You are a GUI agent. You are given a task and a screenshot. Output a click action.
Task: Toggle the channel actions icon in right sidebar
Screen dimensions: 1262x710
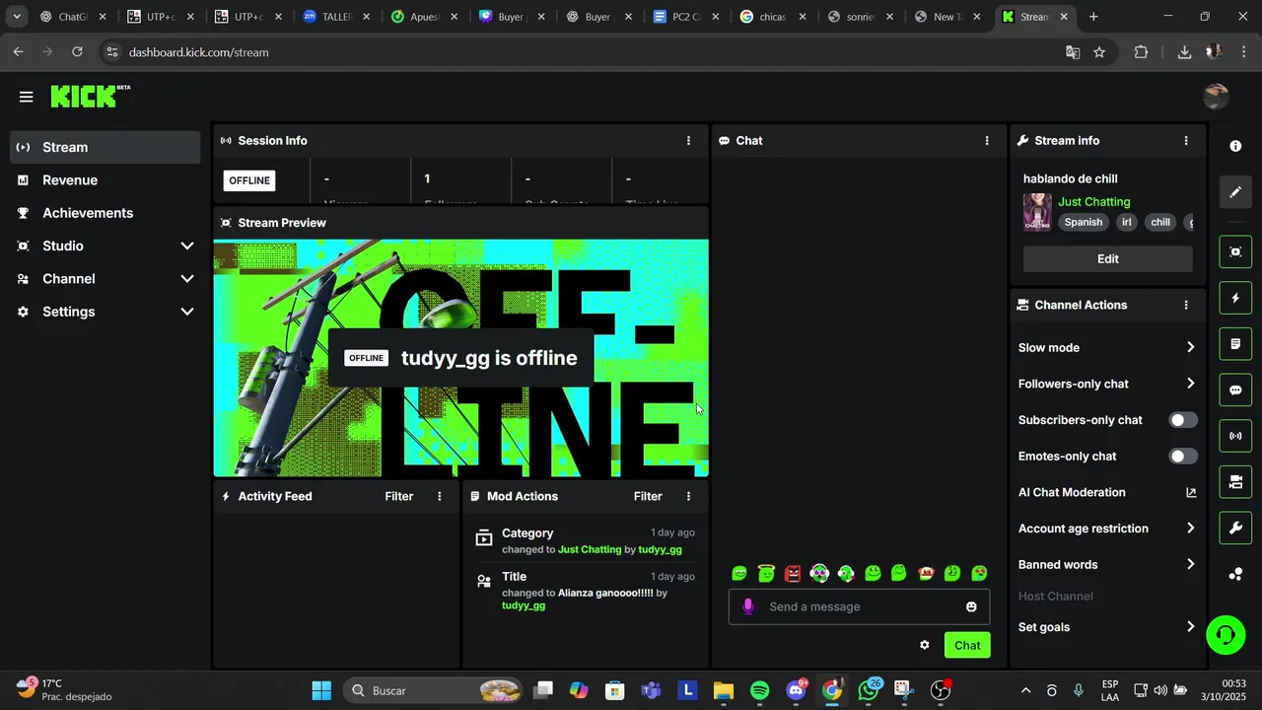[x=1235, y=482]
